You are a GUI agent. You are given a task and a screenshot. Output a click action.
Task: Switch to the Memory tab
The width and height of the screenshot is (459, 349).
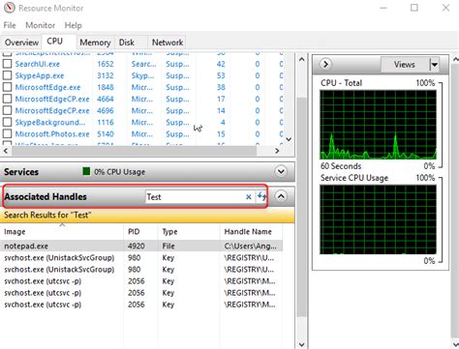(95, 43)
